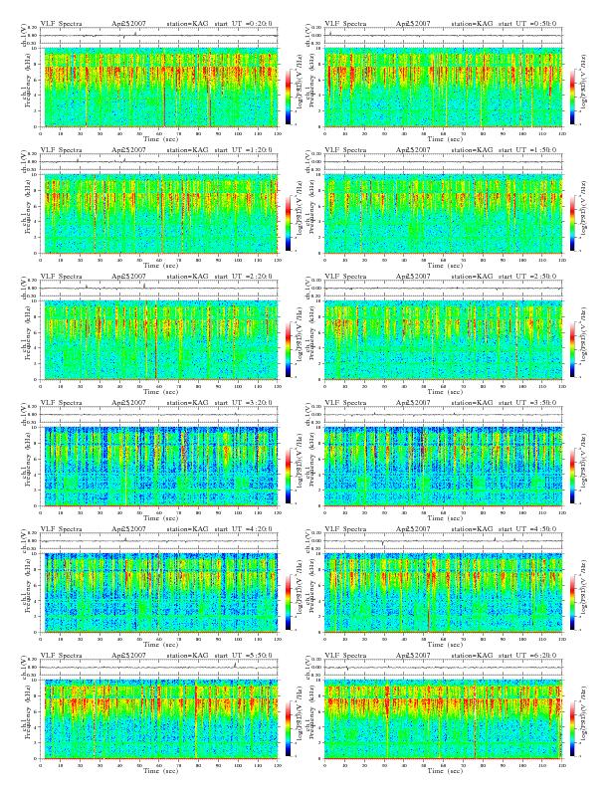Screen dimensions: 609x788
Task: Click the title text 'start UT =0:50:0'
Action: [527, 23]
